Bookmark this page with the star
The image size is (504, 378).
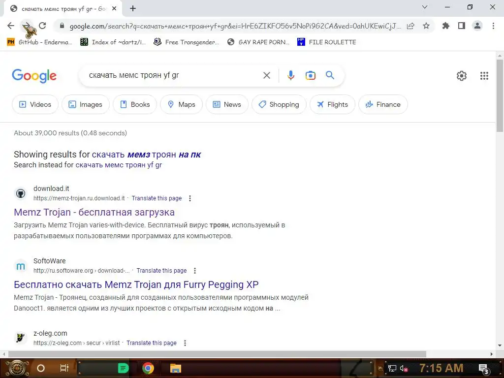coord(426,26)
